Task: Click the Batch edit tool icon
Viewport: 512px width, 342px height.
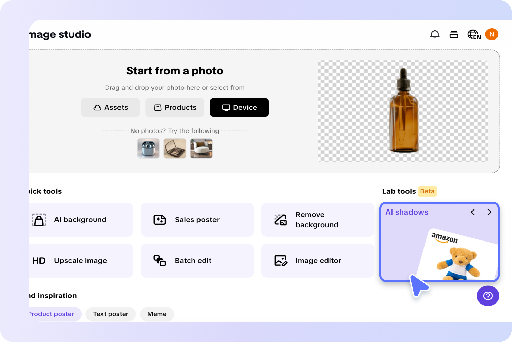Action: [159, 261]
